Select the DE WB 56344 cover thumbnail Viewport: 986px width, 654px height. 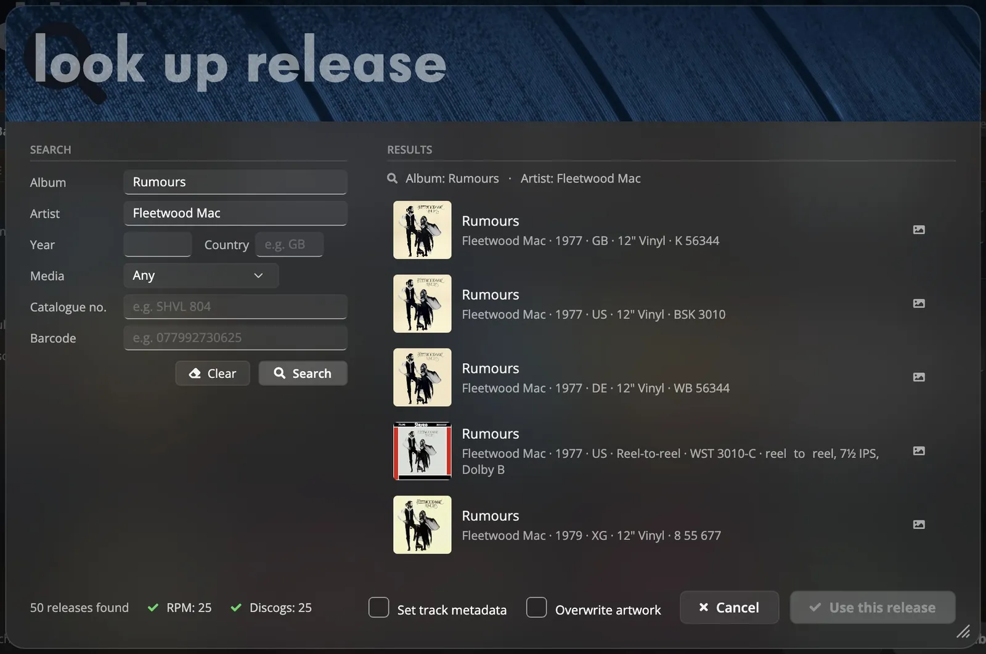tap(422, 377)
